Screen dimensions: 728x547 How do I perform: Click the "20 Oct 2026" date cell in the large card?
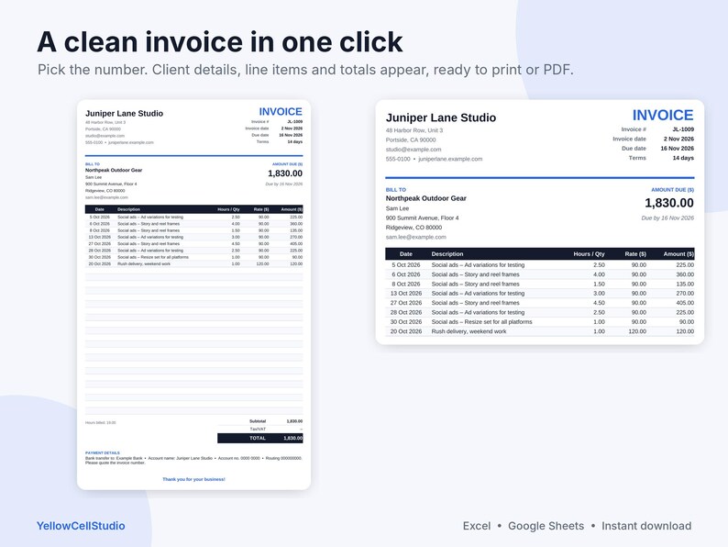406,331
